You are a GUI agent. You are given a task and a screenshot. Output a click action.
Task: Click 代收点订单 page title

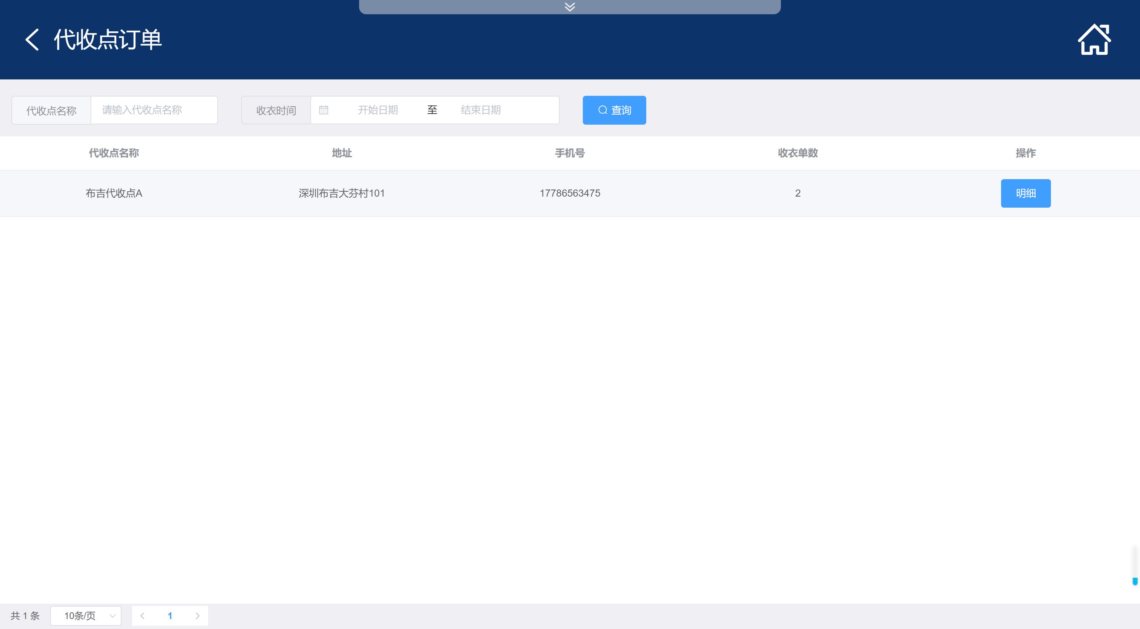108,40
